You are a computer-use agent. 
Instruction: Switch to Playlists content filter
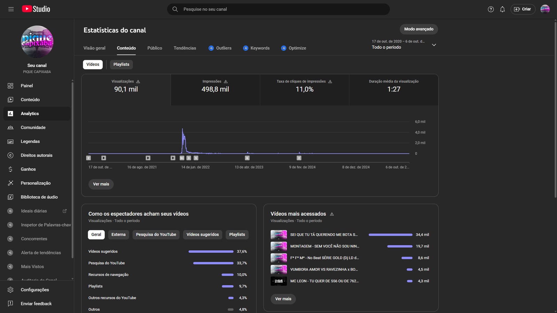pyautogui.click(x=121, y=64)
